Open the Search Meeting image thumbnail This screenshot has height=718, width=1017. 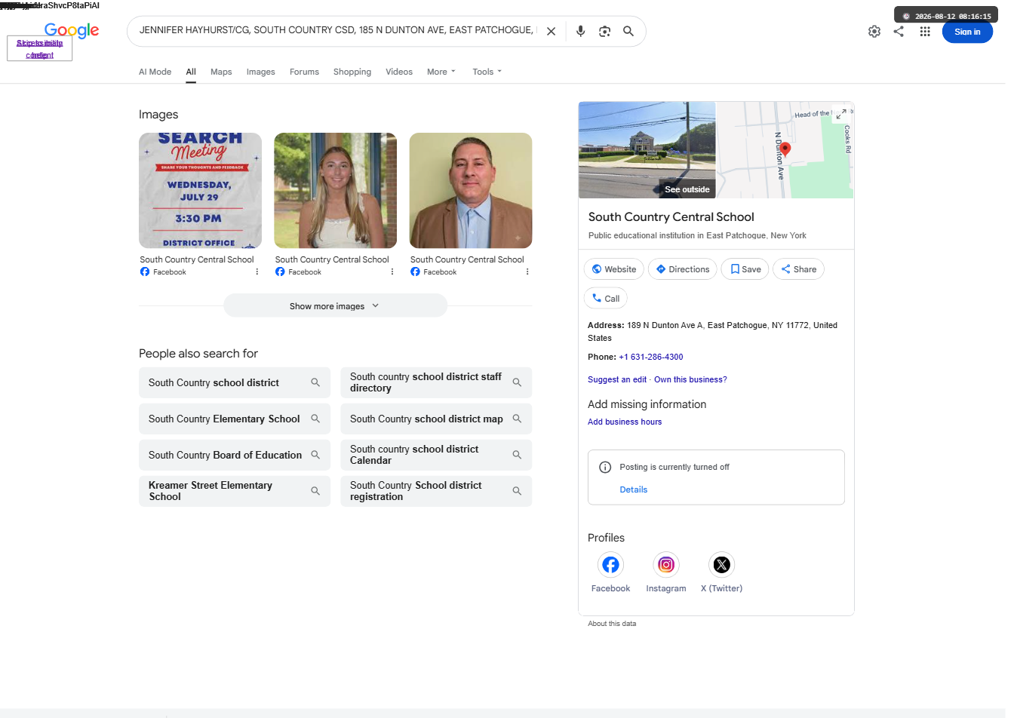(201, 191)
